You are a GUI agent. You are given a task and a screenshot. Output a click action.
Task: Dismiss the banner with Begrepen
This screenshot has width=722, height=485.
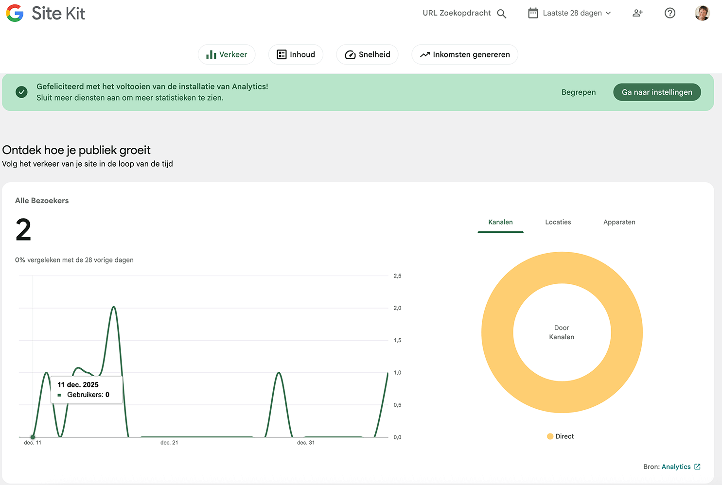coord(579,92)
